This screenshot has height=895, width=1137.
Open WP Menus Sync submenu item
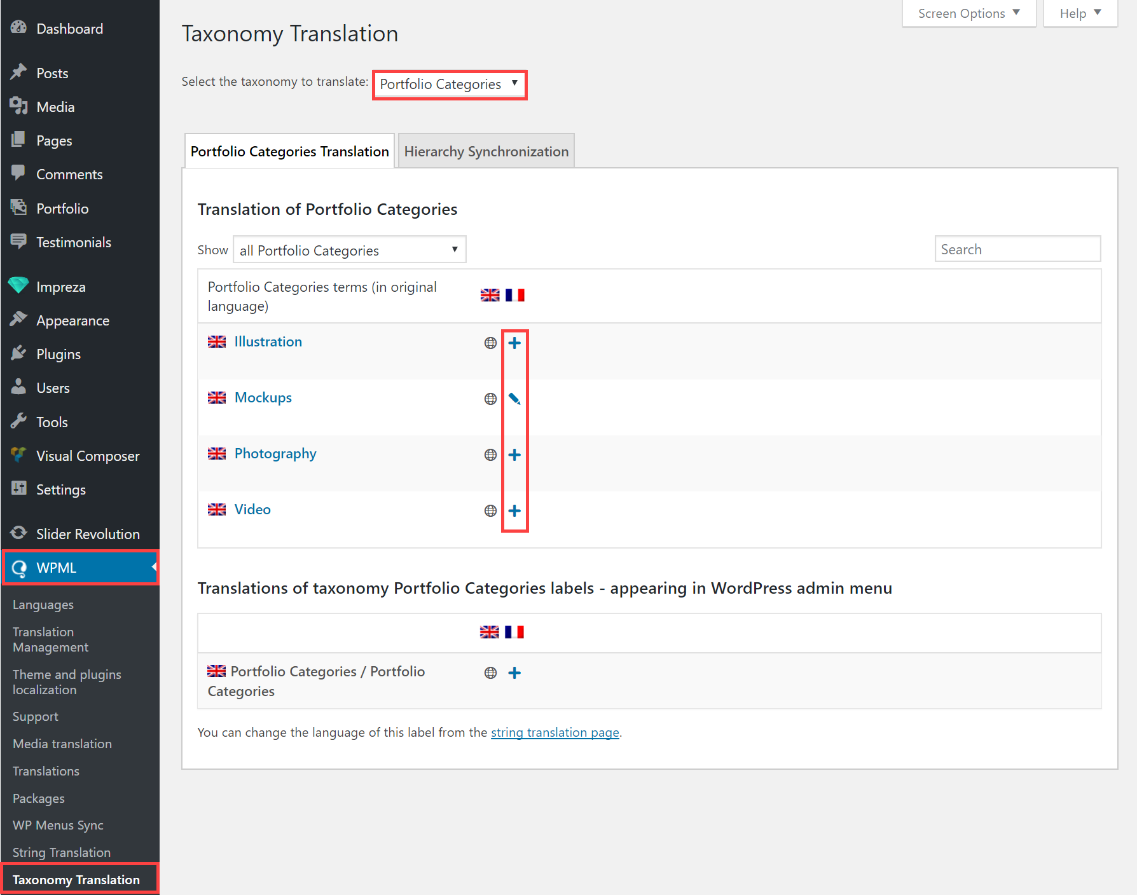tap(58, 825)
